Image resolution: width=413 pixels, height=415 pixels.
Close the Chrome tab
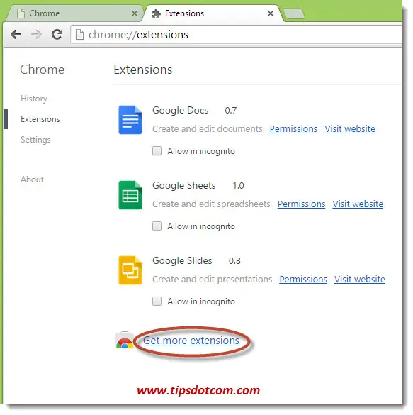click(135, 13)
